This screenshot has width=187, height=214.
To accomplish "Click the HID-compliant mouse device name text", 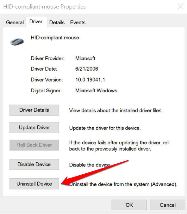I will [x=55, y=38].
